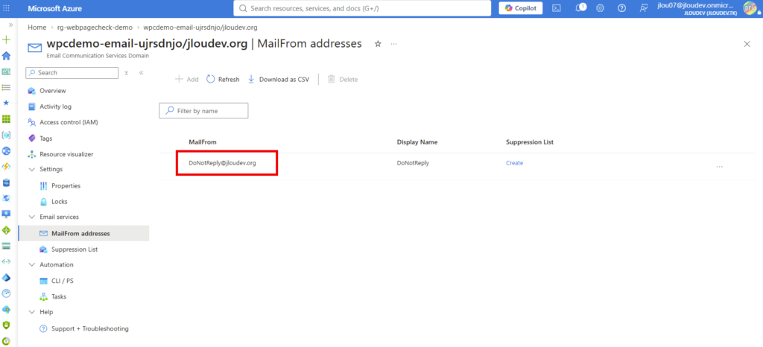Click the Favorites star in the left rail
This screenshot has width=763, height=347.
pyautogui.click(x=6, y=103)
